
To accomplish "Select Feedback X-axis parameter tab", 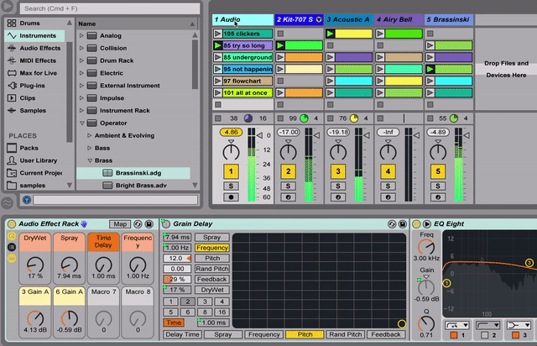I will pos(386,334).
